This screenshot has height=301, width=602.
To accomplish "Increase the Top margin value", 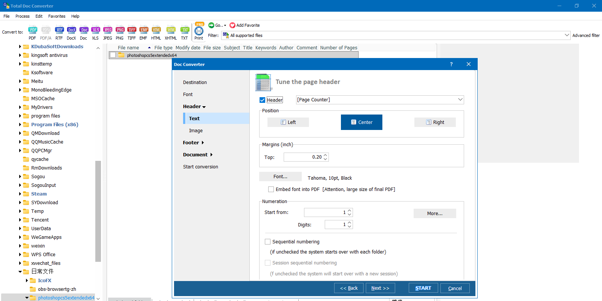I will point(325,155).
